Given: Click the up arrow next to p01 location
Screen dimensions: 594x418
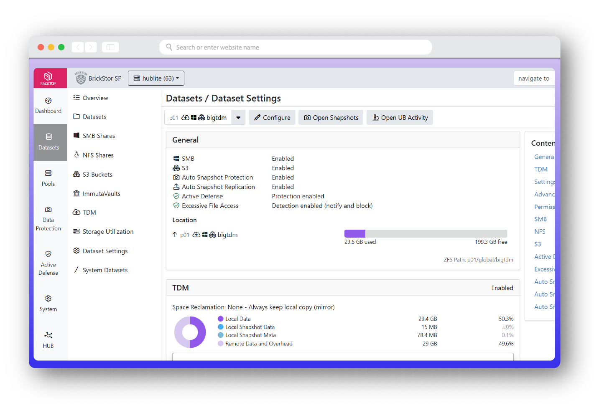Looking at the screenshot, I should pyautogui.click(x=175, y=235).
